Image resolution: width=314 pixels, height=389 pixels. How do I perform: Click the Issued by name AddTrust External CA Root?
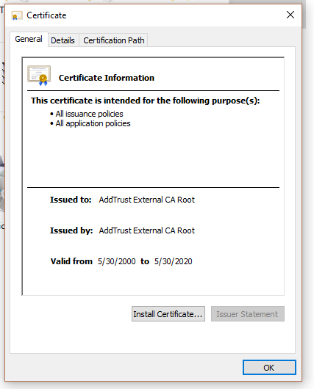coord(146,230)
